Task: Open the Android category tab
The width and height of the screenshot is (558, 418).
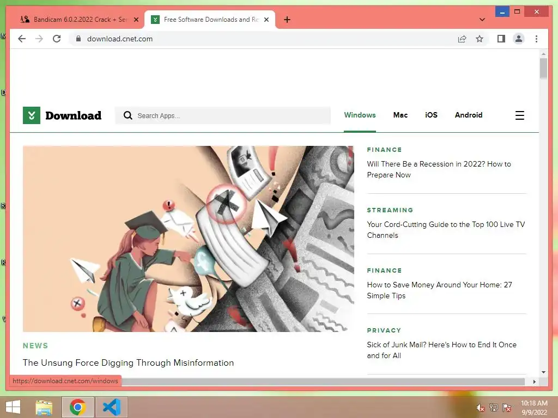Action: [468, 115]
